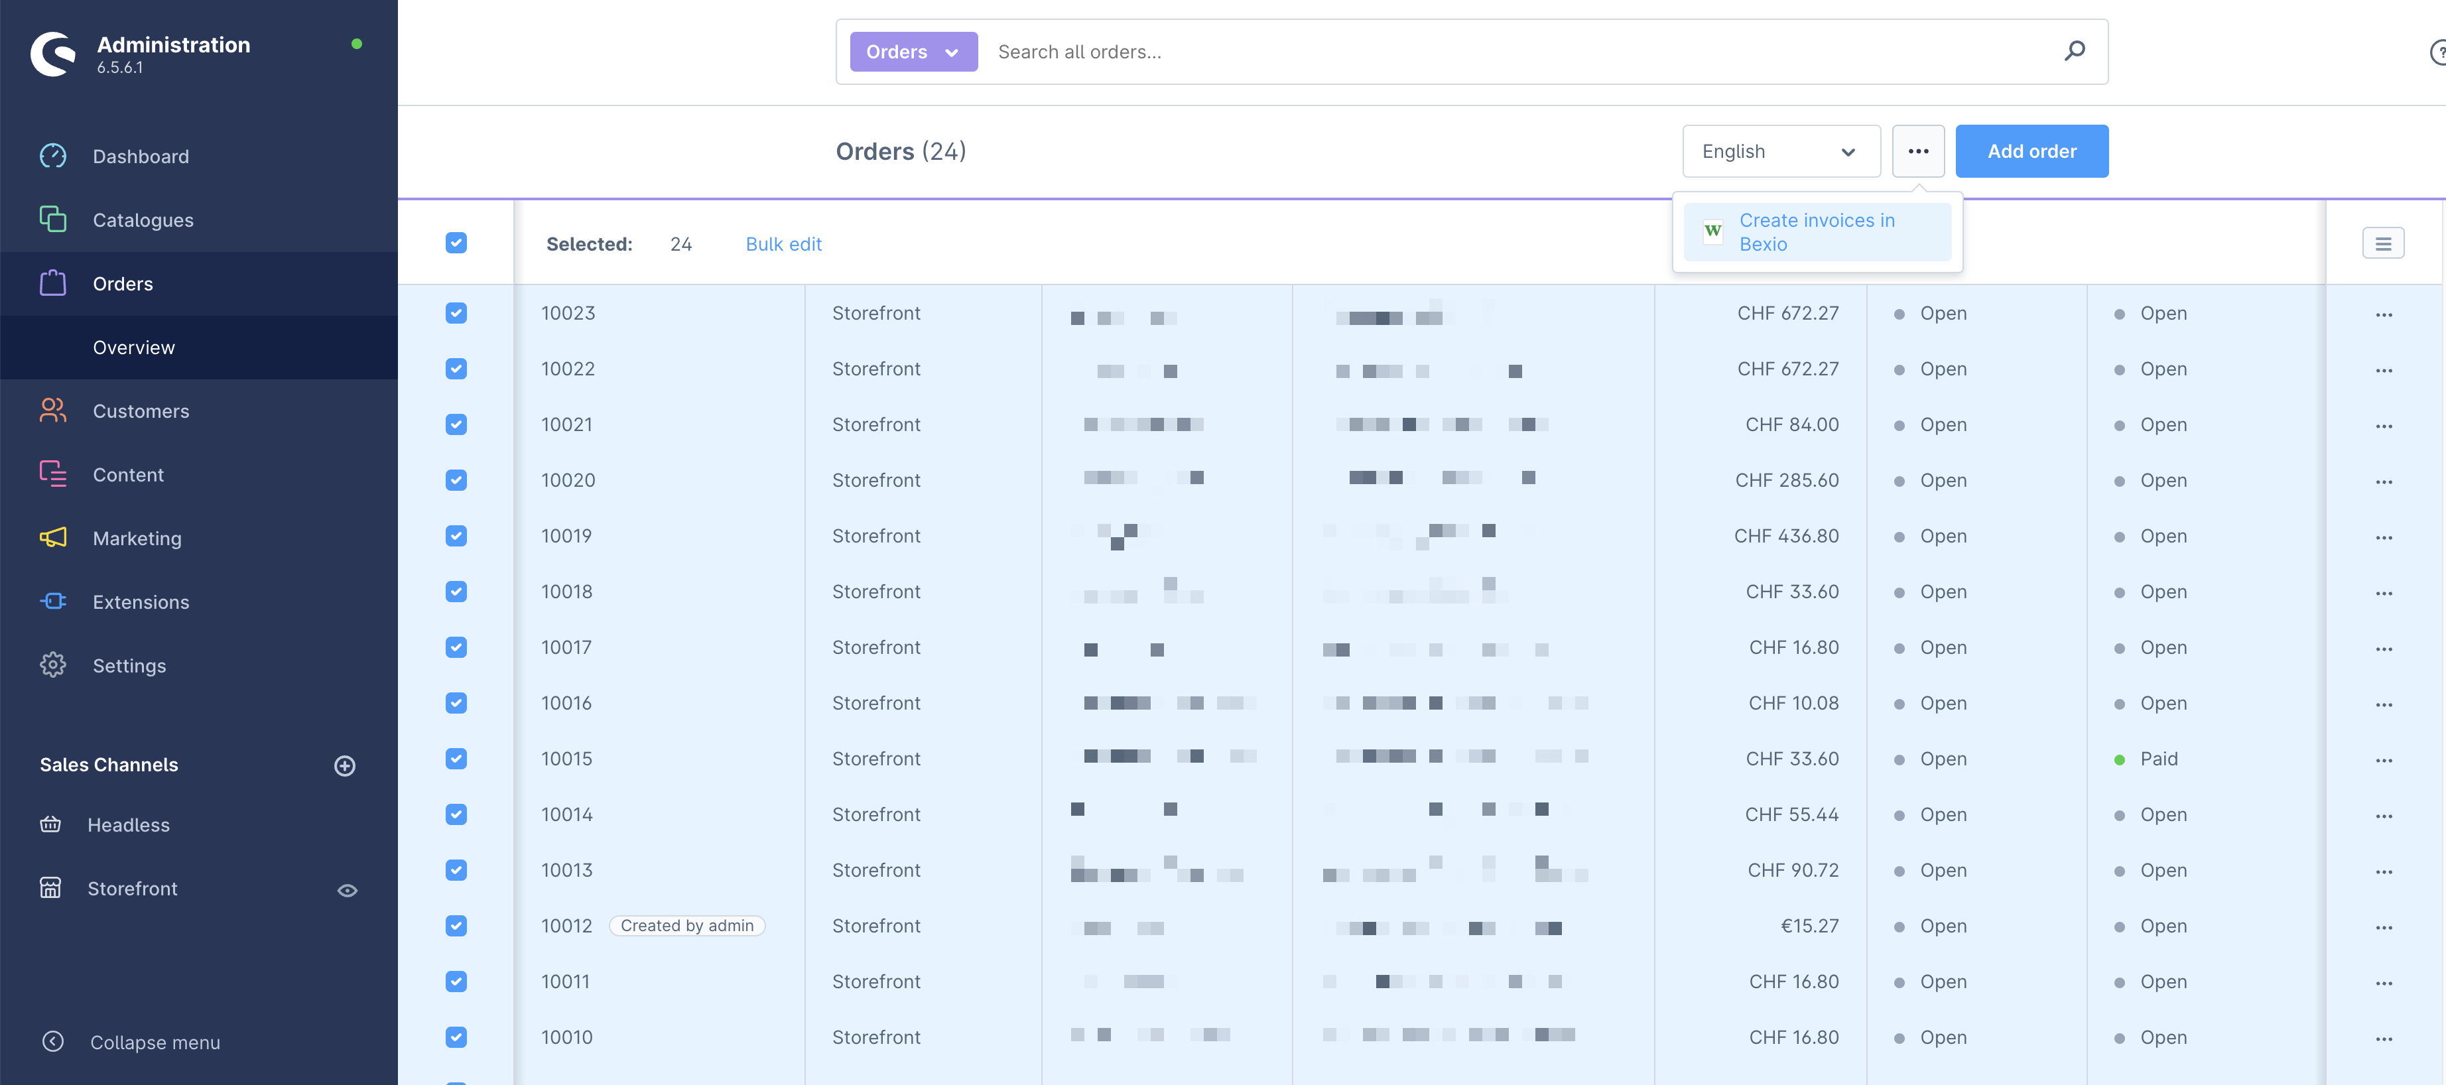
Task: Open the Customers section
Action: click(141, 410)
